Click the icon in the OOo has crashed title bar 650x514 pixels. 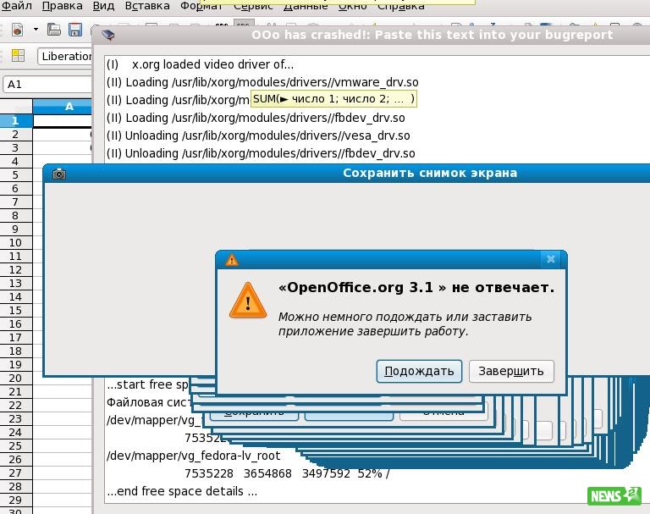(x=107, y=35)
